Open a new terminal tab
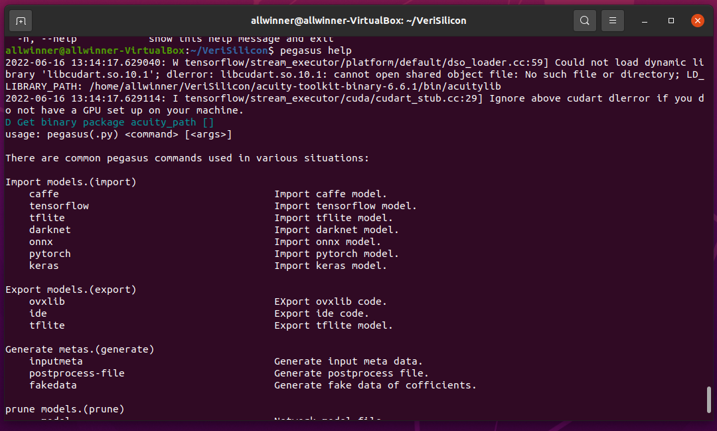This screenshot has height=431, width=717. click(x=21, y=21)
